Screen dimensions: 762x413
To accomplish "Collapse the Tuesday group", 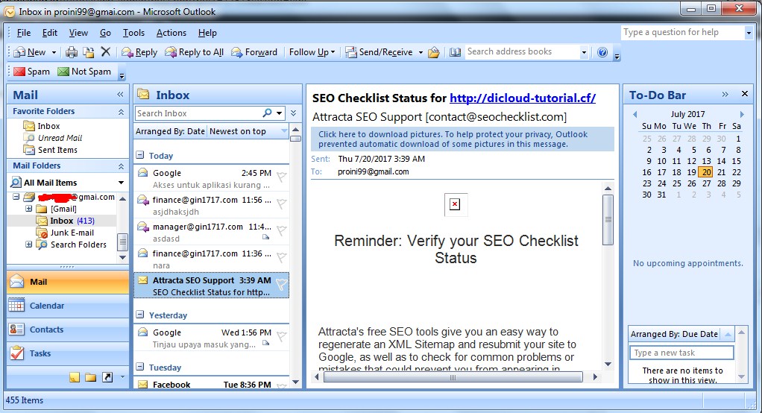I will pyautogui.click(x=140, y=367).
